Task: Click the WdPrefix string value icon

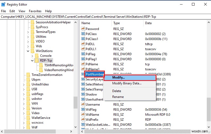Action: [83, 119]
